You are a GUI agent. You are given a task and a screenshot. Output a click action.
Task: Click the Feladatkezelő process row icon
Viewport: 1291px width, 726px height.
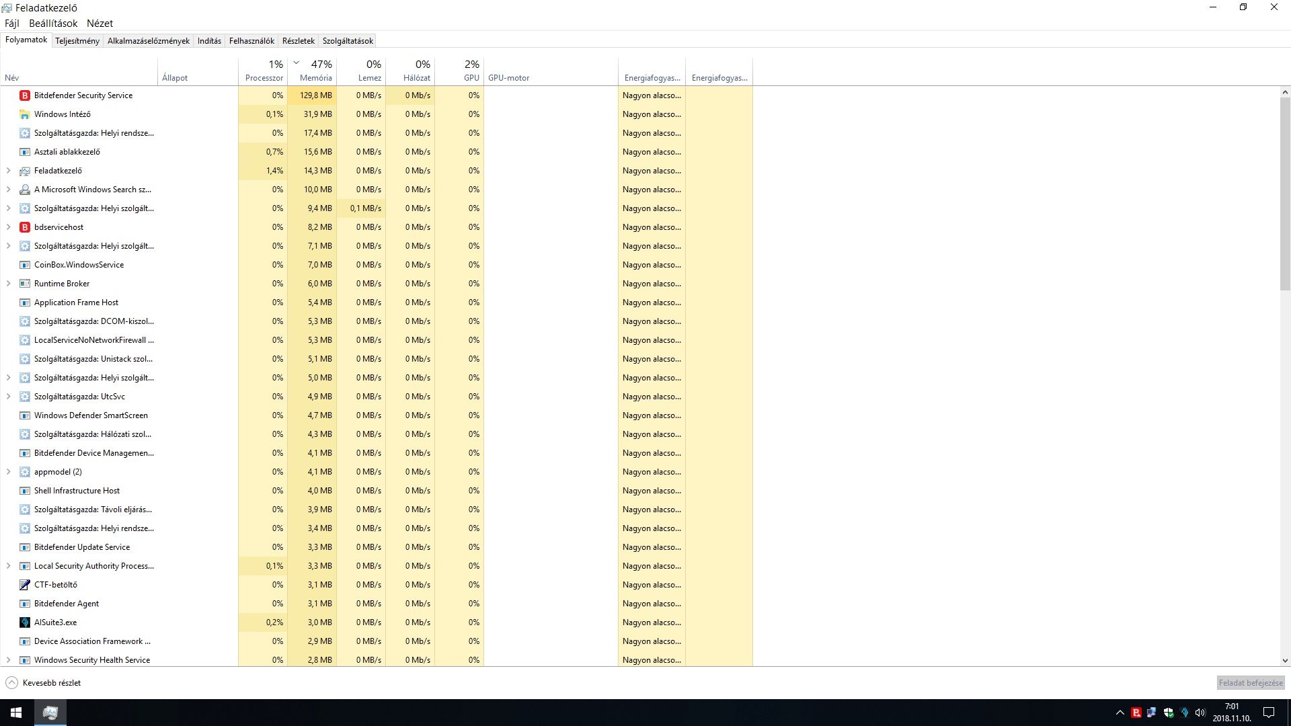coord(25,171)
